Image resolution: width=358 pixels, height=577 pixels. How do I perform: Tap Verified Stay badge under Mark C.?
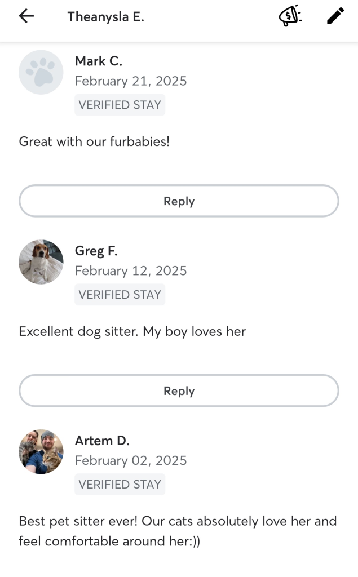click(x=120, y=105)
